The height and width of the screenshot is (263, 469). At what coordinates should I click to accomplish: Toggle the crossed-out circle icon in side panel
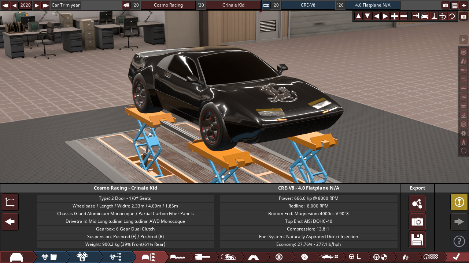click(464, 124)
